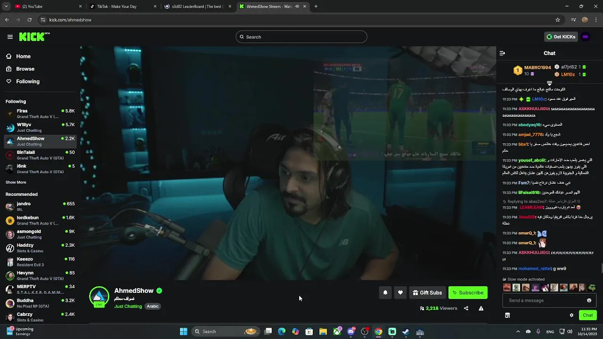This screenshot has height=339, width=603.
Task: Open OBS Studio from the taskbar
Action: (364, 331)
